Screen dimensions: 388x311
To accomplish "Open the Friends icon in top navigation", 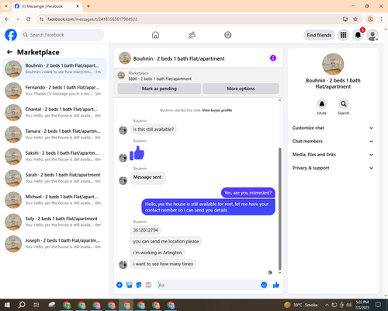I will click(192, 35).
